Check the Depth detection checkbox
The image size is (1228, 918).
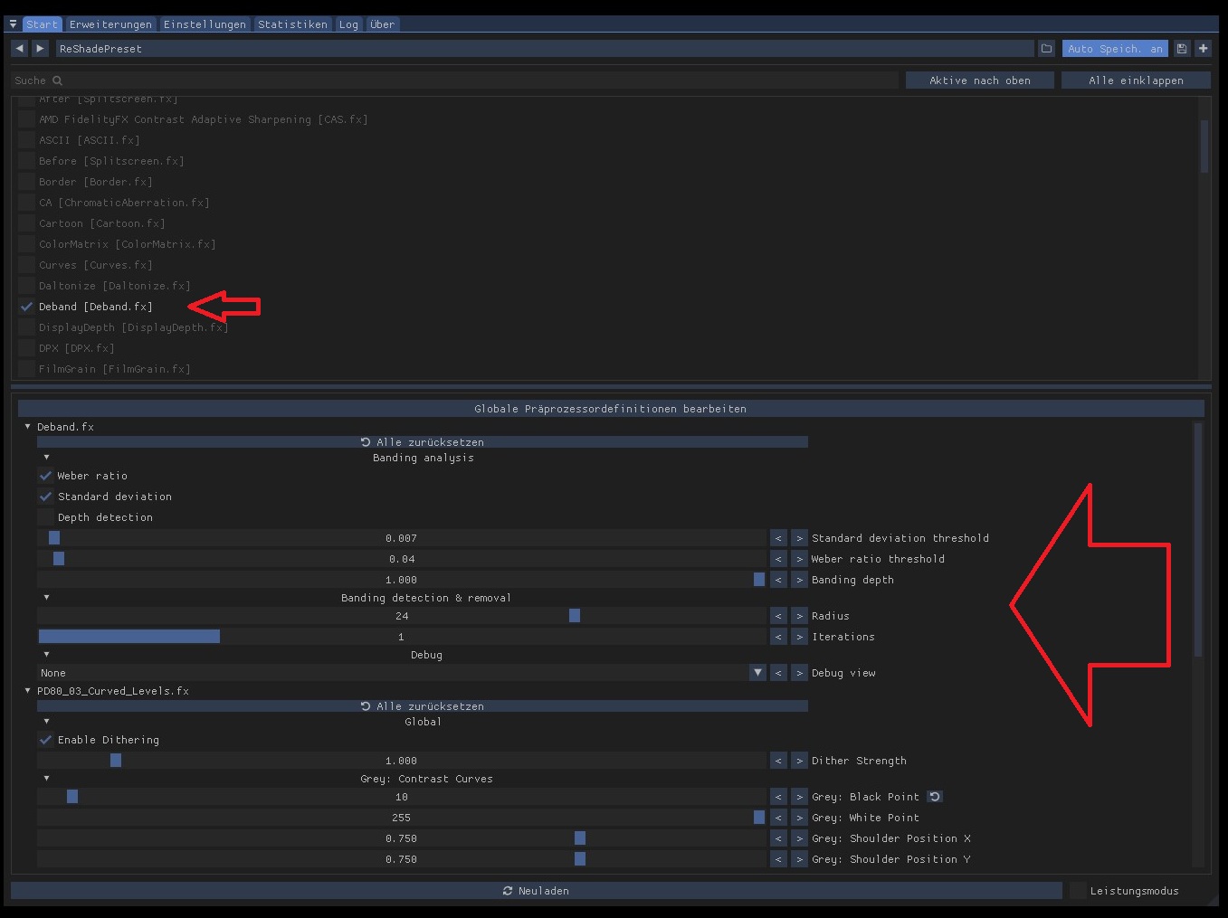point(45,517)
